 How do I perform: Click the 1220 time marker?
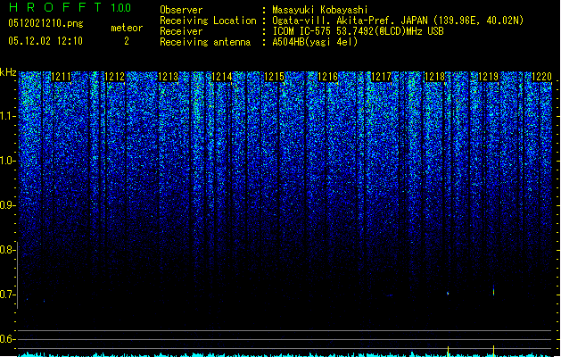point(541,77)
